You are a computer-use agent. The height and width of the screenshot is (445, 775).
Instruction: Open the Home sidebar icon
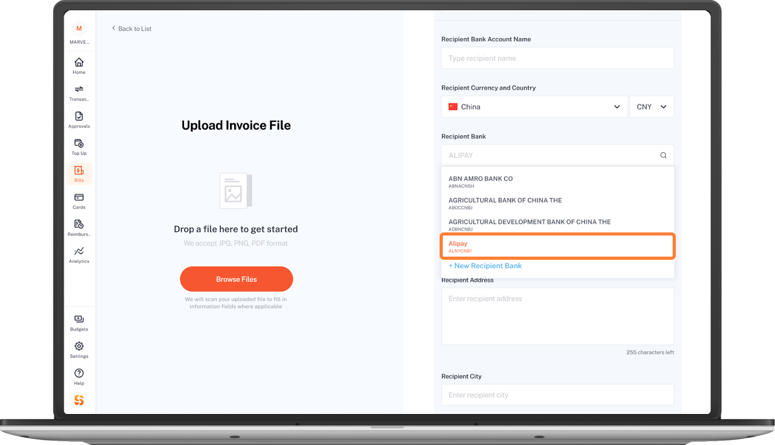pos(79,62)
